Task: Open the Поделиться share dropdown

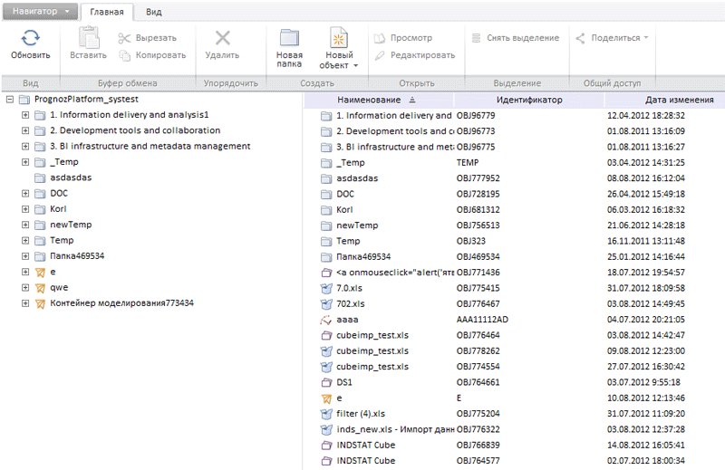Action: (x=613, y=38)
